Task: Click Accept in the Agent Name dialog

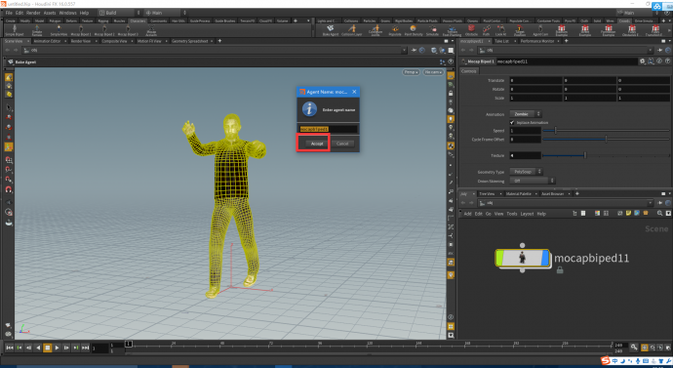Action: (x=317, y=143)
